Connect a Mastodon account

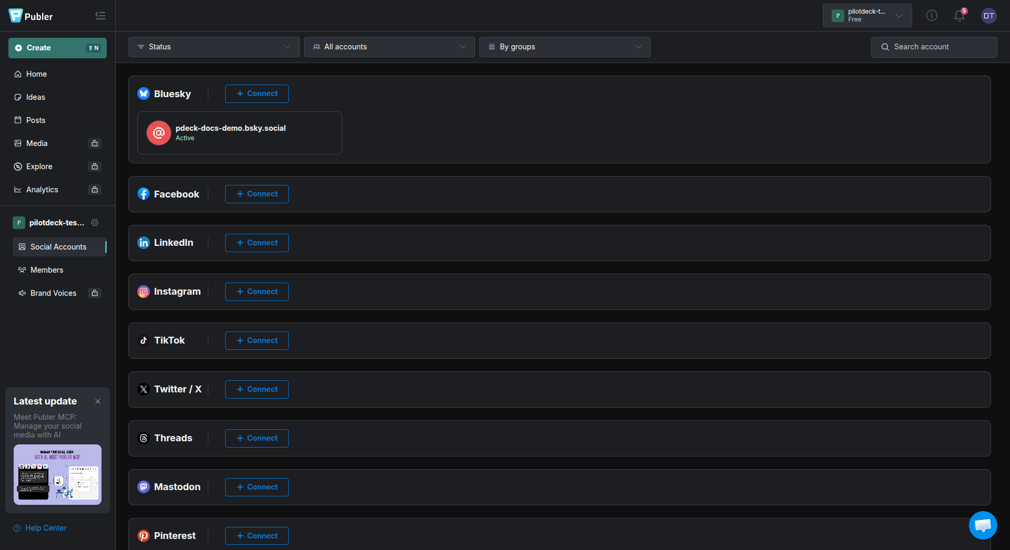257,487
